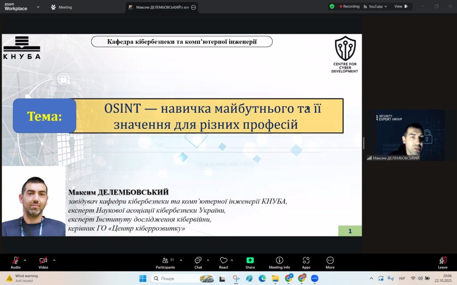Expand video options arrow next to Video
Screen dimensions: 457x285
[54, 260]
